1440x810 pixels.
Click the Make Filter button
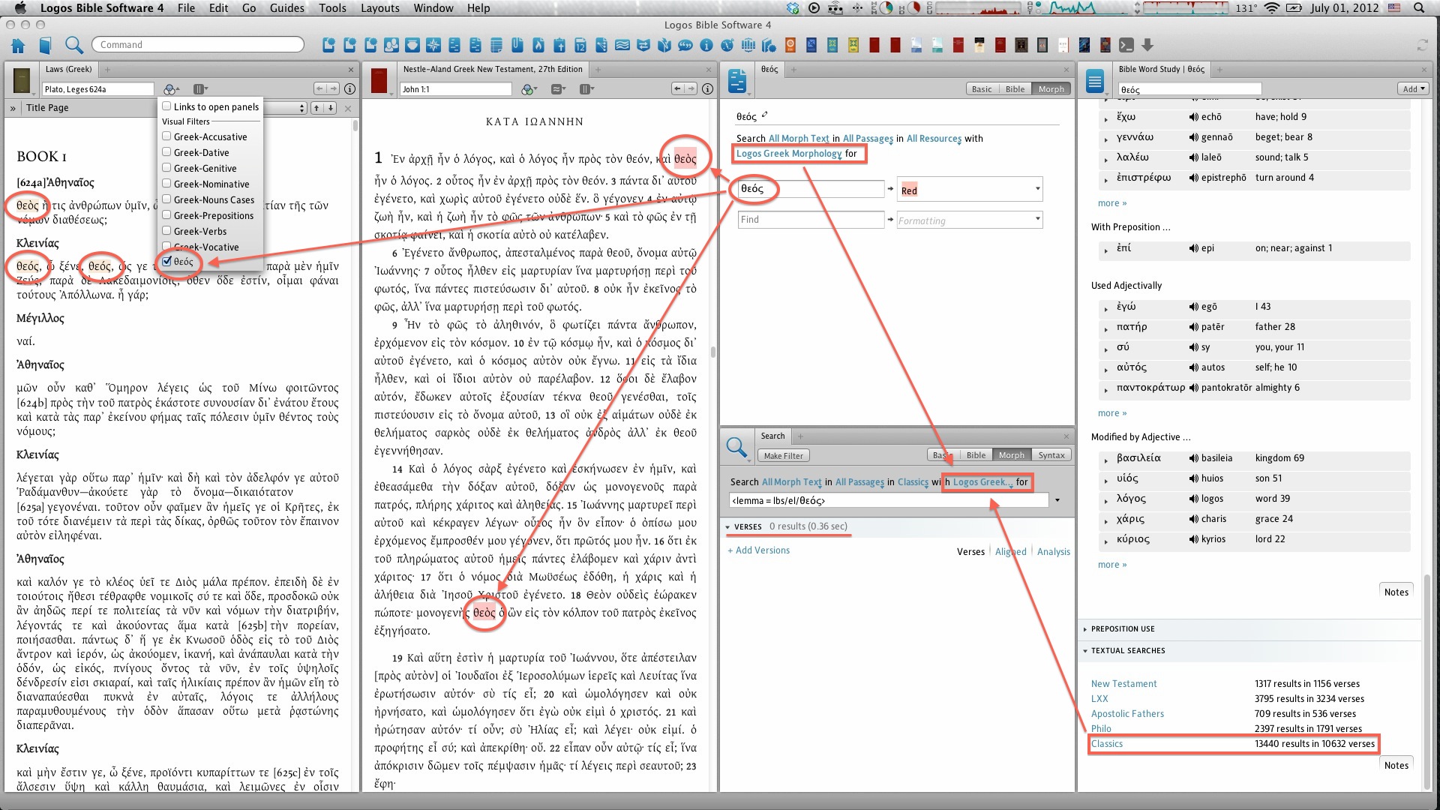(x=783, y=456)
